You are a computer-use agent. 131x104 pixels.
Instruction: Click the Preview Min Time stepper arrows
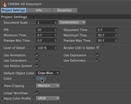point(55,41)
